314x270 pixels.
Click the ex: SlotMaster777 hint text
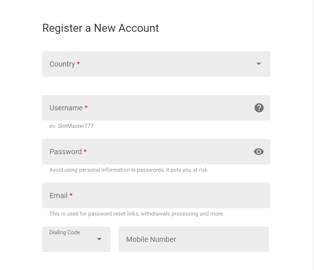click(71, 126)
